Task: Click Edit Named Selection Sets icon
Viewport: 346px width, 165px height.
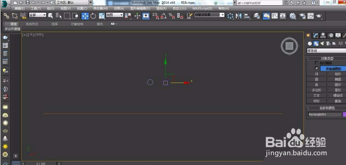Action: tap(190, 16)
